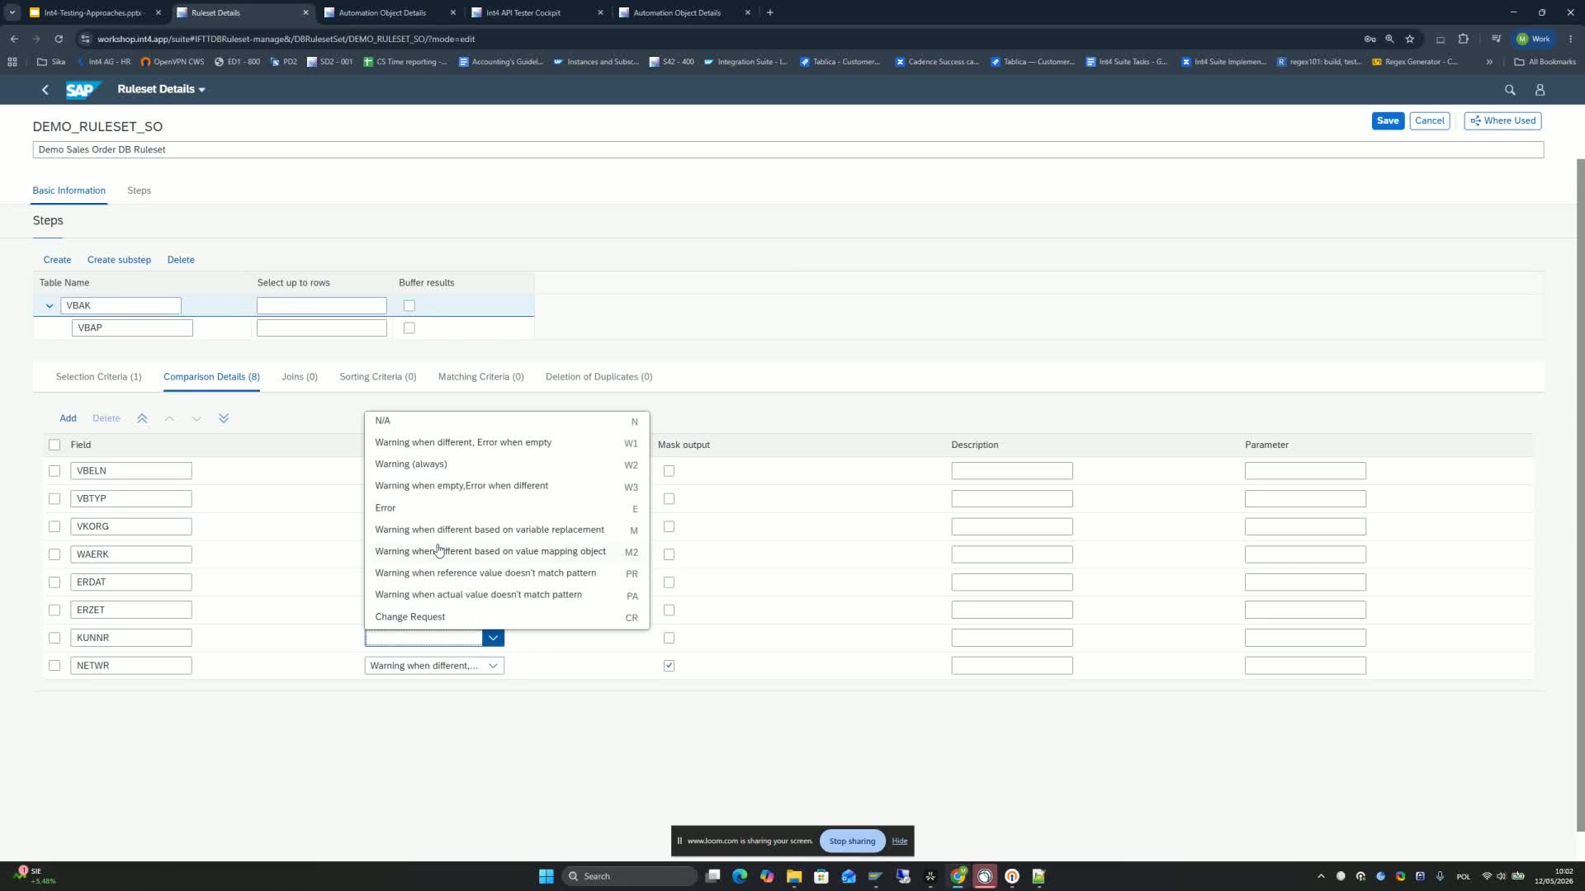
Task: Select 'N/A' comparison option
Action: point(507,421)
